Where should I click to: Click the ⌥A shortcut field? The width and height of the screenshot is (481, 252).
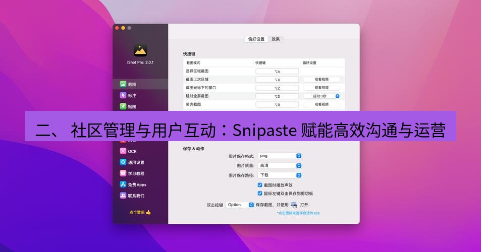tap(277, 72)
